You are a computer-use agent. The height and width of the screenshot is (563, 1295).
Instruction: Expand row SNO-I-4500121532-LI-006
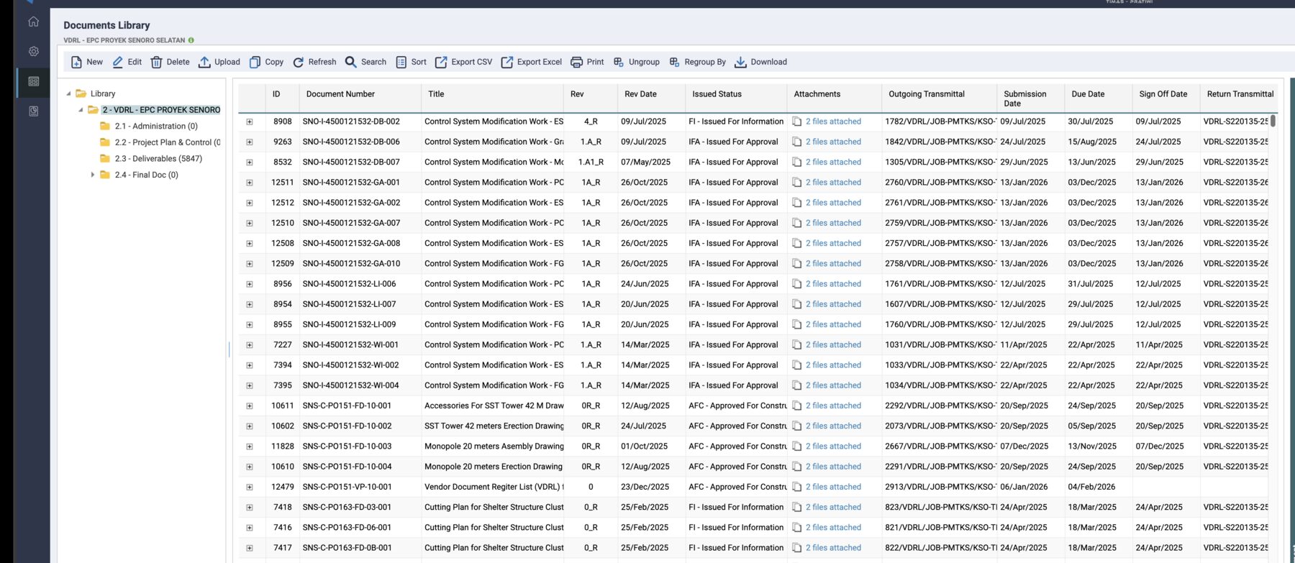[250, 284]
